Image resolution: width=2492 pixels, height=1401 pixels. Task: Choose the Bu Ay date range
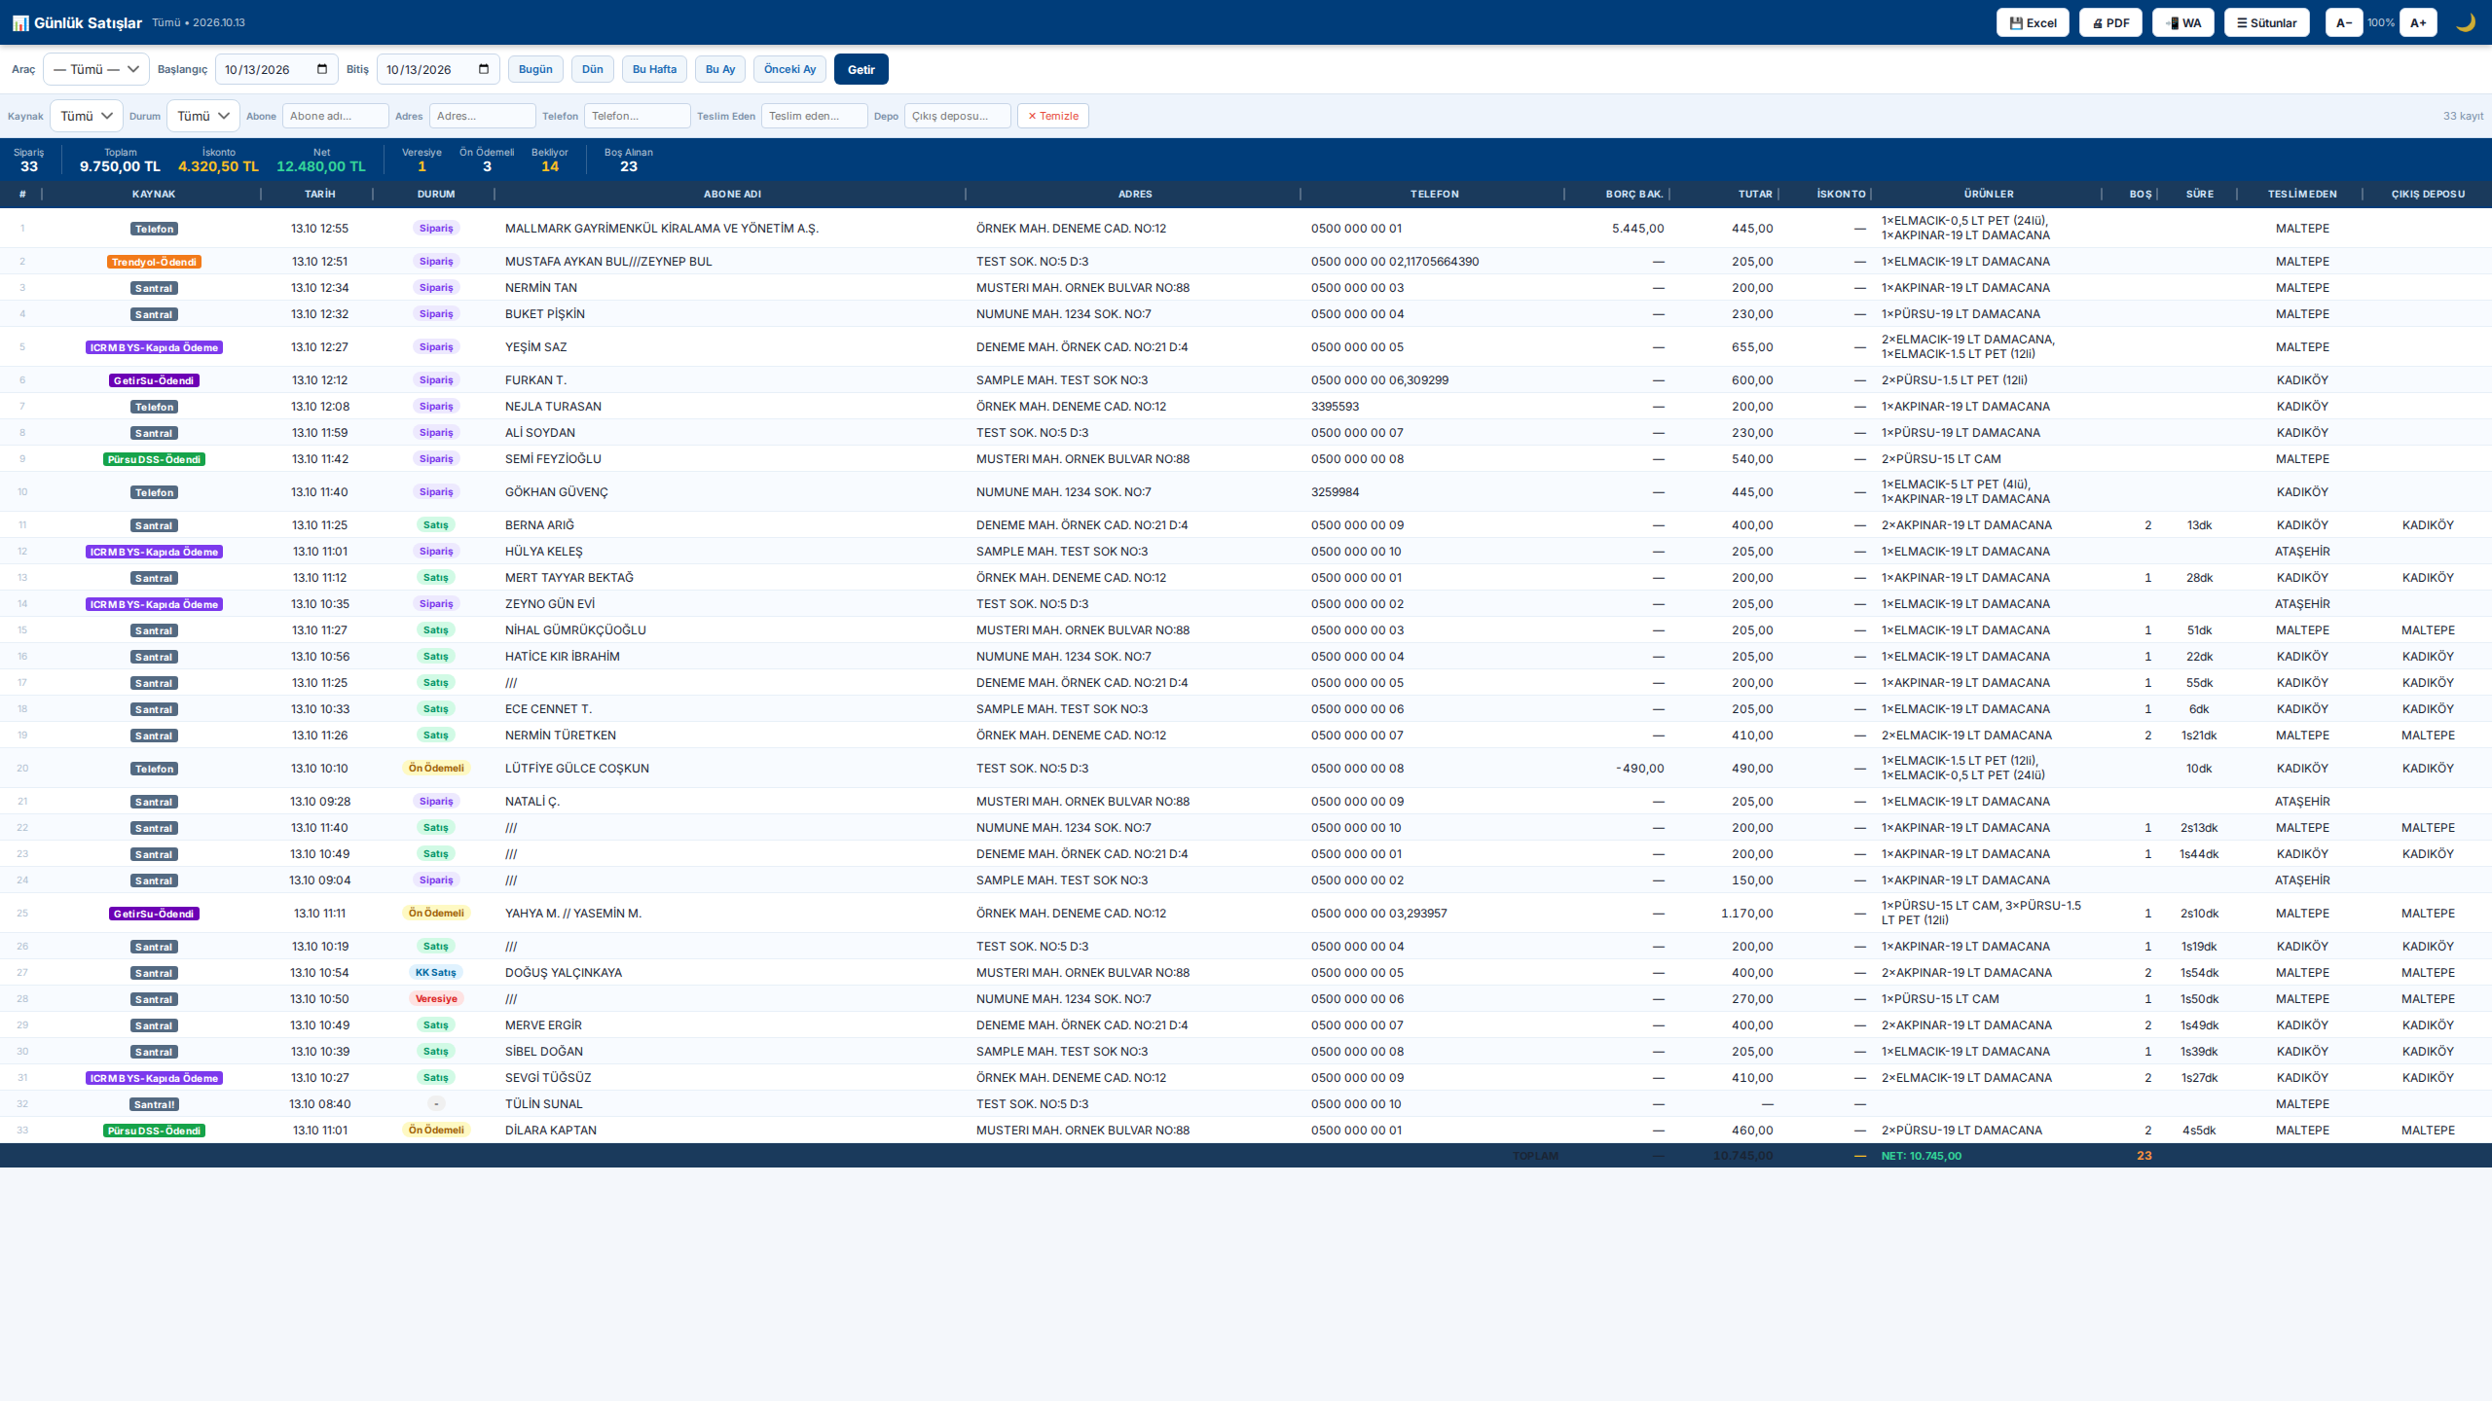(720, 69)
